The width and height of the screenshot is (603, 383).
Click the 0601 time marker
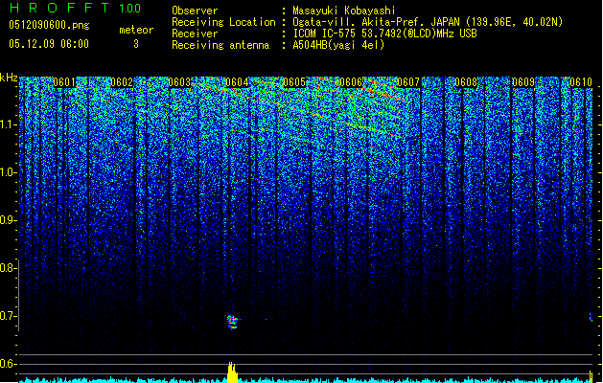tap(64, 82)
